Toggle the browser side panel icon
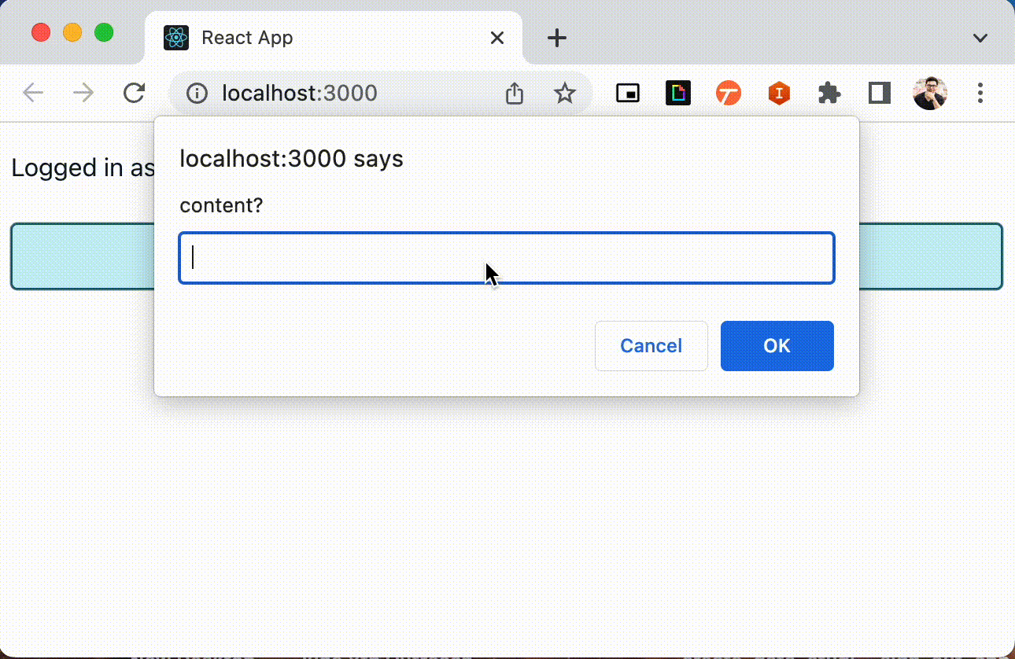Viewport: 1015px width, 659px height. [879, 93]
